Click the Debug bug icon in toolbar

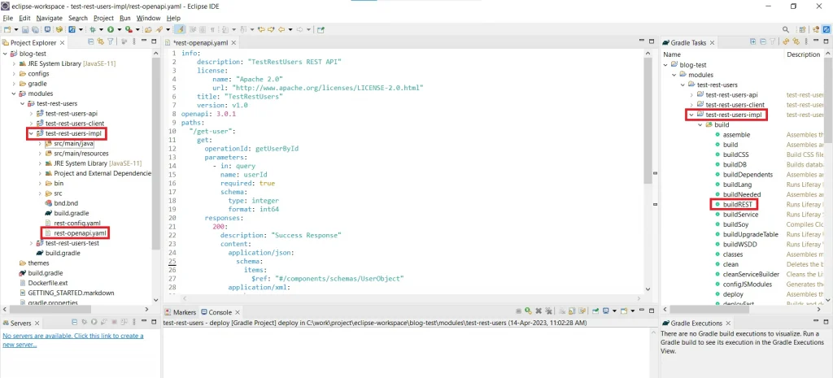pos(93,30)
